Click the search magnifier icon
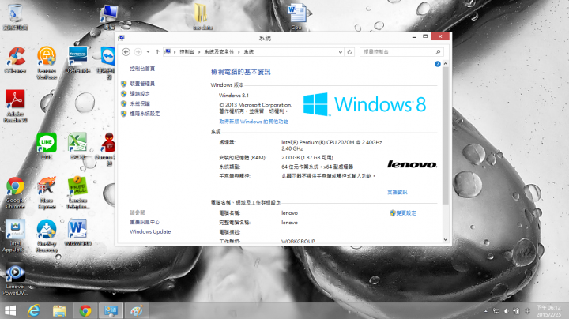This screenshot has width=569, height=319. pos(438,52)
